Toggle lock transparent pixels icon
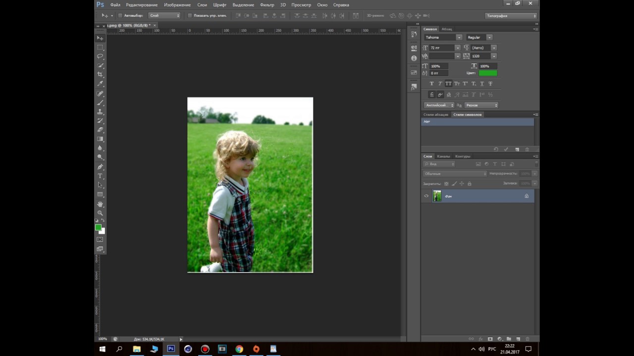The height and width of the screenshot is (356, 634). [x=446, y=183]
